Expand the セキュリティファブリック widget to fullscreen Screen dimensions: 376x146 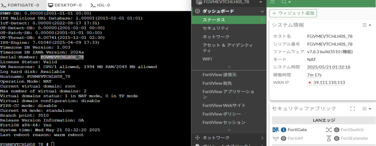(352, 109)
